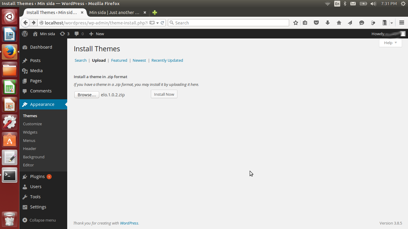Open System Settings wrench gear icon
Screen dimensions: 408x229
(10, 122)
